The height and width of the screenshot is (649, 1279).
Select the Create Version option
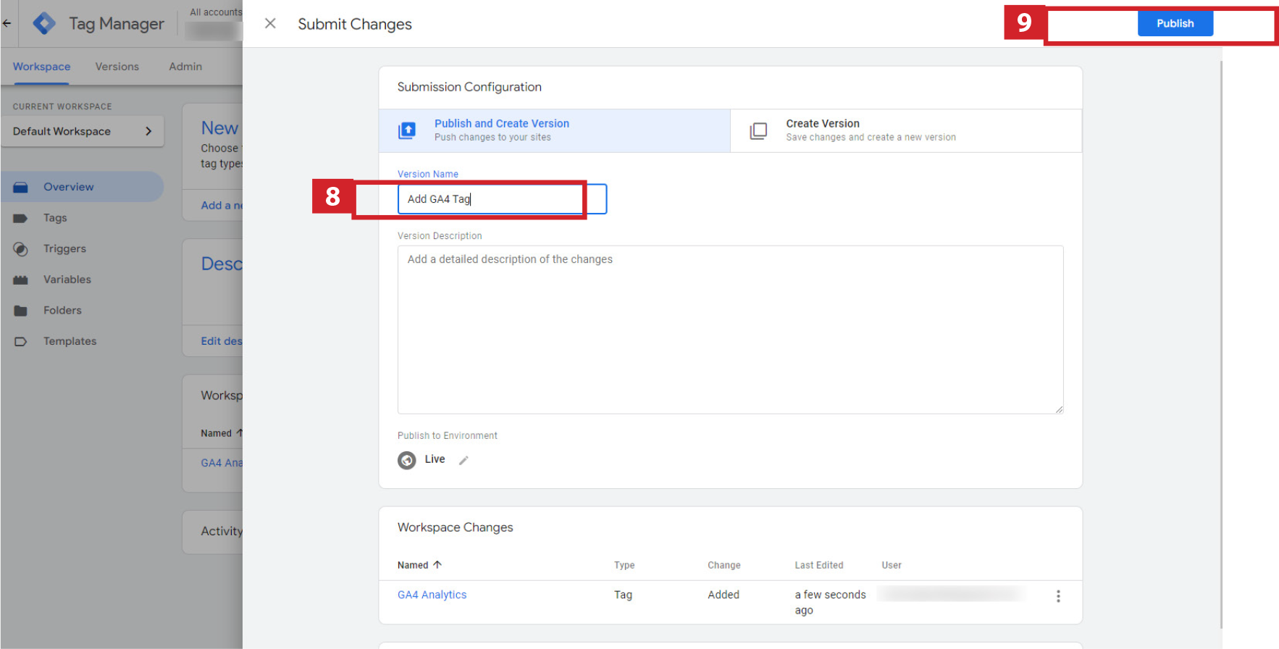906,130
